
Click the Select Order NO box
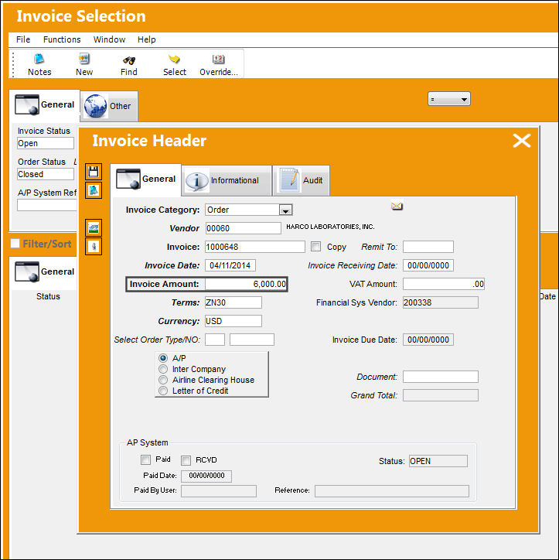tap(252, 340)
